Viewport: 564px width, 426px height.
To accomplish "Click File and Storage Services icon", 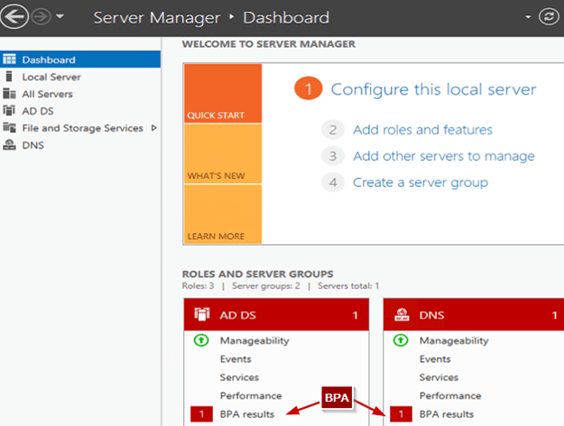I will [x=9, y=127].
